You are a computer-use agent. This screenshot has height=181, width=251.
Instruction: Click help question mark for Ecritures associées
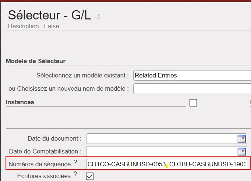[75, 174]
